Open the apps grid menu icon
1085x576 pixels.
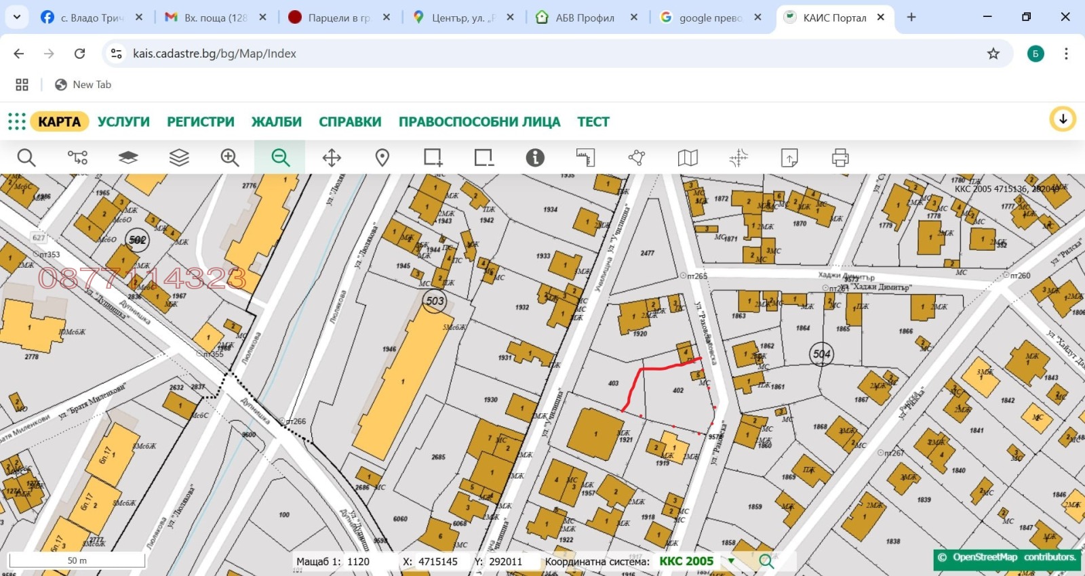[x=17, y=122]
